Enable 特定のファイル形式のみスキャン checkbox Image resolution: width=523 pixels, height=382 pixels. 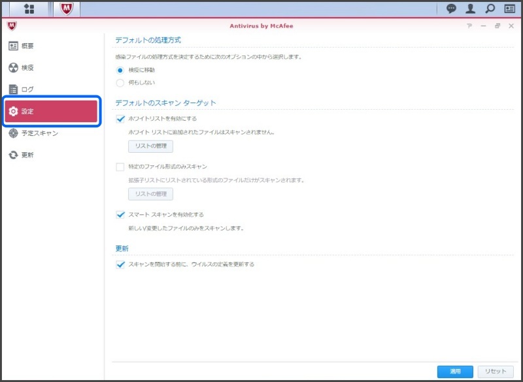pyautogui.click(x=120, y=167)
